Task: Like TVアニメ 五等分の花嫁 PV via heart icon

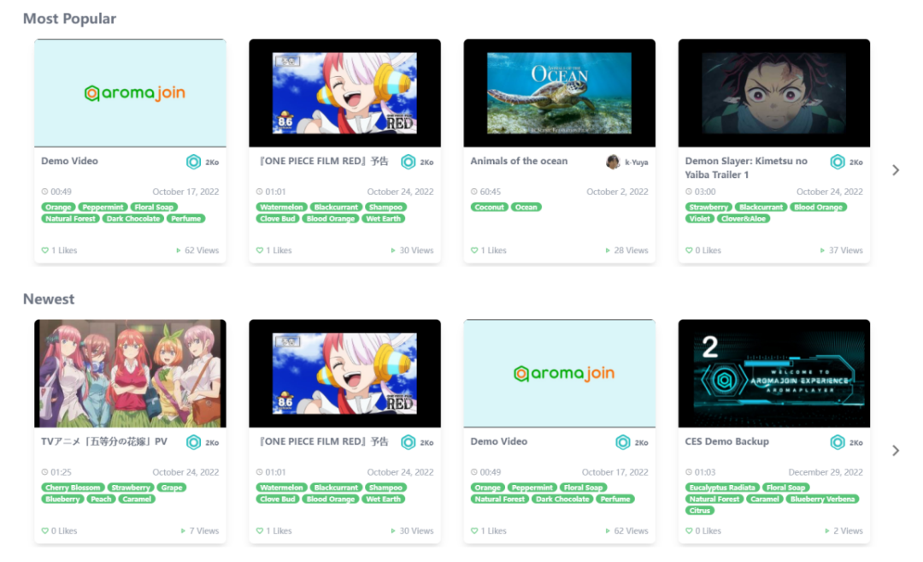Action: 44,530
